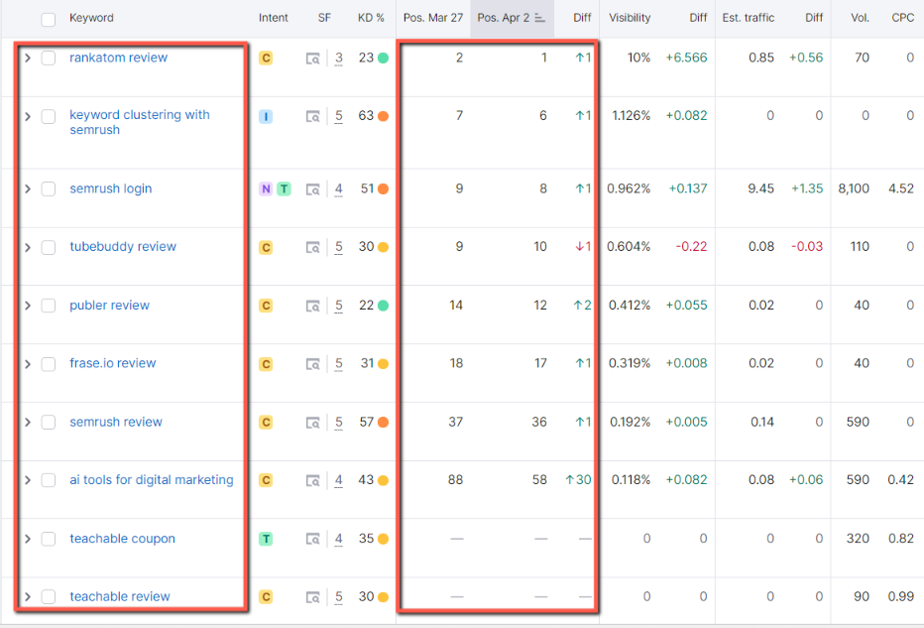This screenshot has width=924, height=628.
Task: Open the teachable coupon keyword link
Action: [122, 539]
